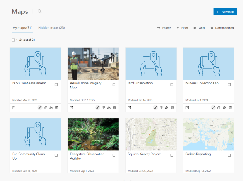The width and height of the screenshot is (243, 181).
Task: Select the Mineral Collection Lab checkbox
Action: pos(229,84)
